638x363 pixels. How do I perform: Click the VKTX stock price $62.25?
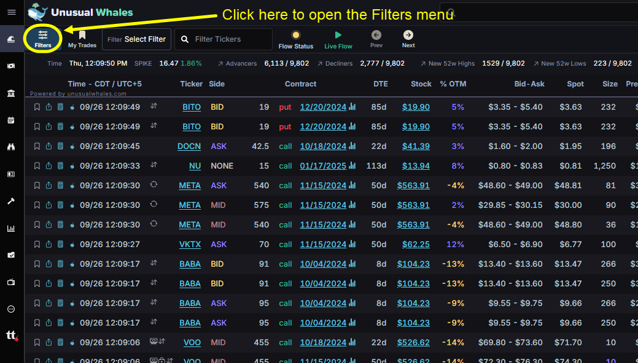click(416, 244)
